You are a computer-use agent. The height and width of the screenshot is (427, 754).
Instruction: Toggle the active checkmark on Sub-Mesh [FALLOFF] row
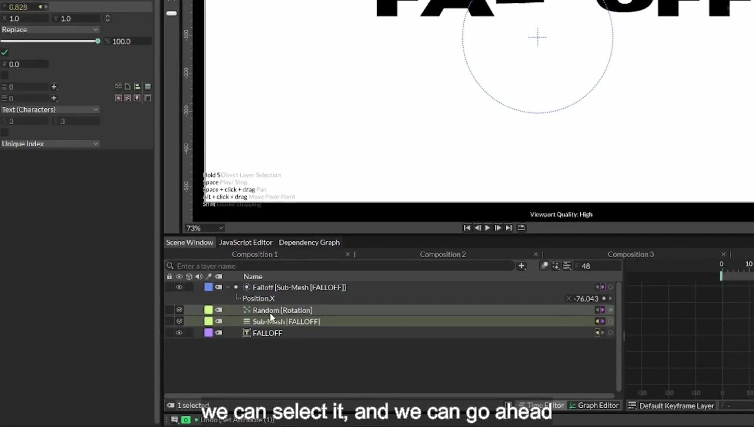tap(179, 321)
